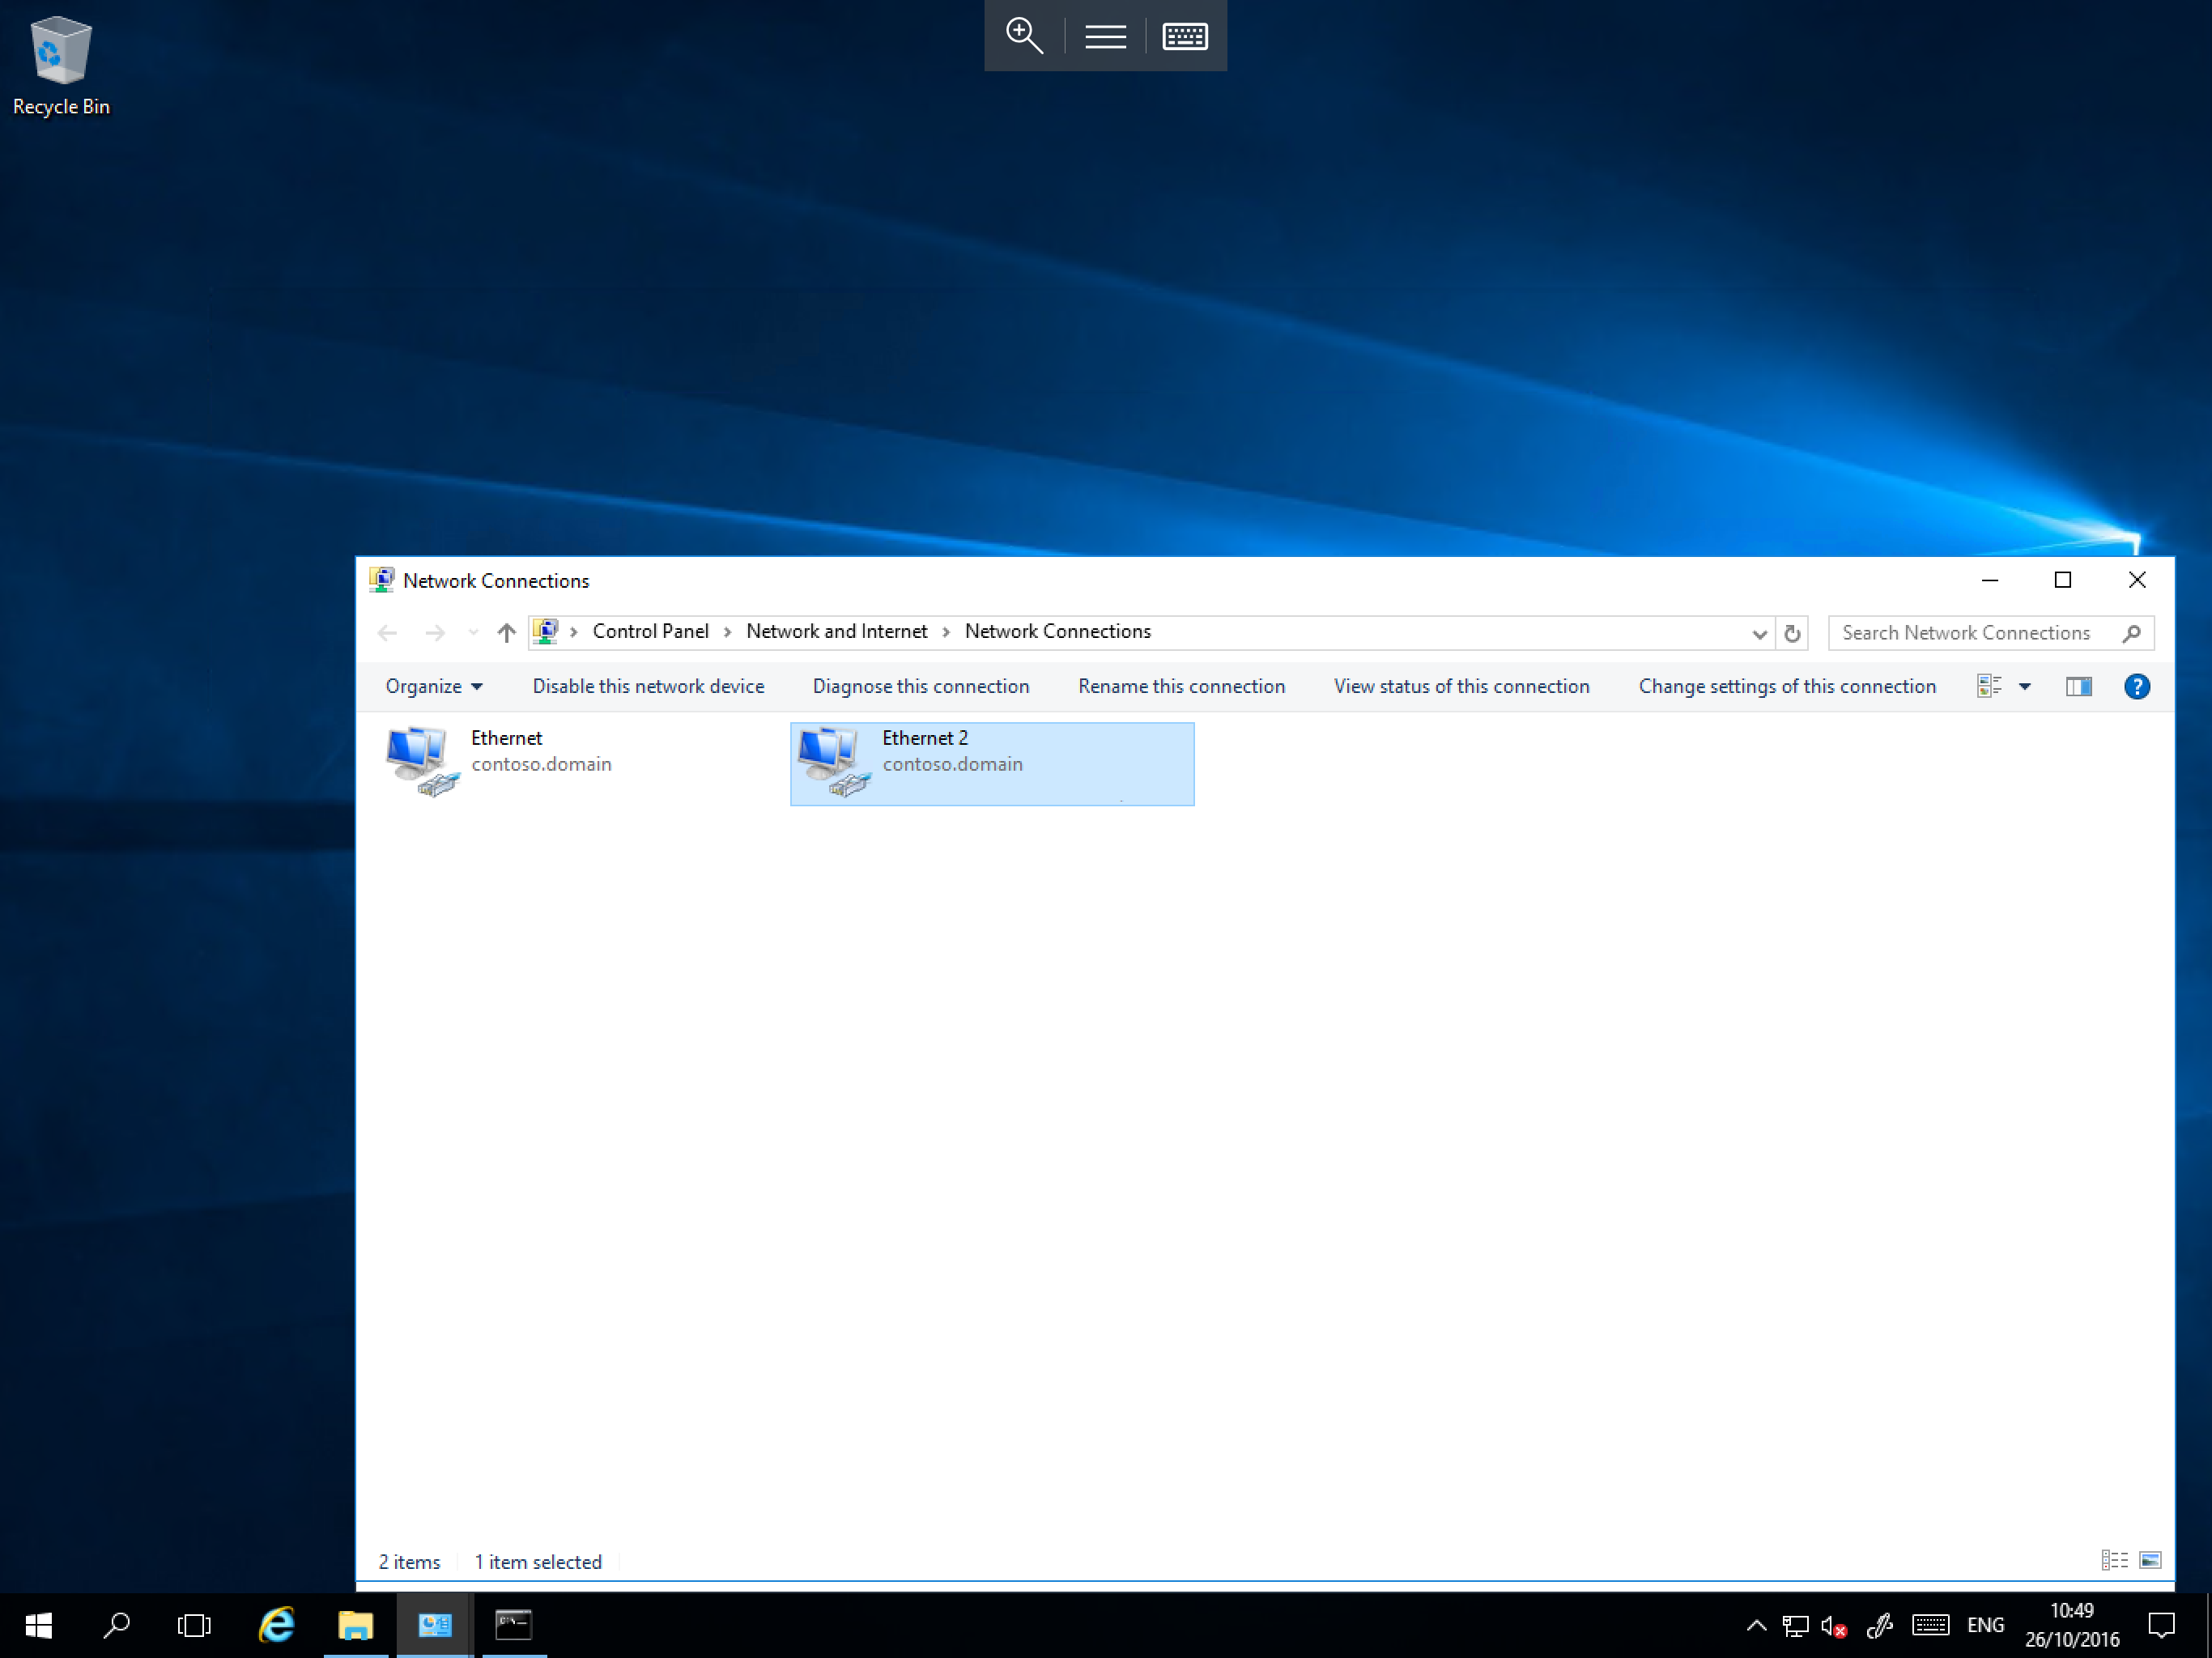Open the on-screen keyboard icon at top
The image size is (2212, 1658).
(1185, 36)
